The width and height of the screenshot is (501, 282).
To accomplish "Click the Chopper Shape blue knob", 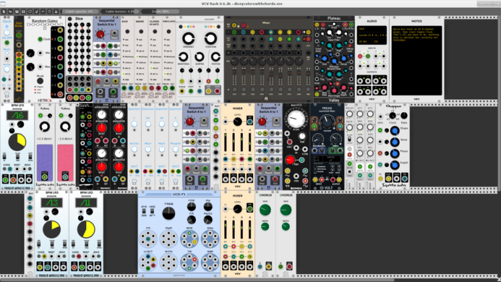I will pos(395,131).
